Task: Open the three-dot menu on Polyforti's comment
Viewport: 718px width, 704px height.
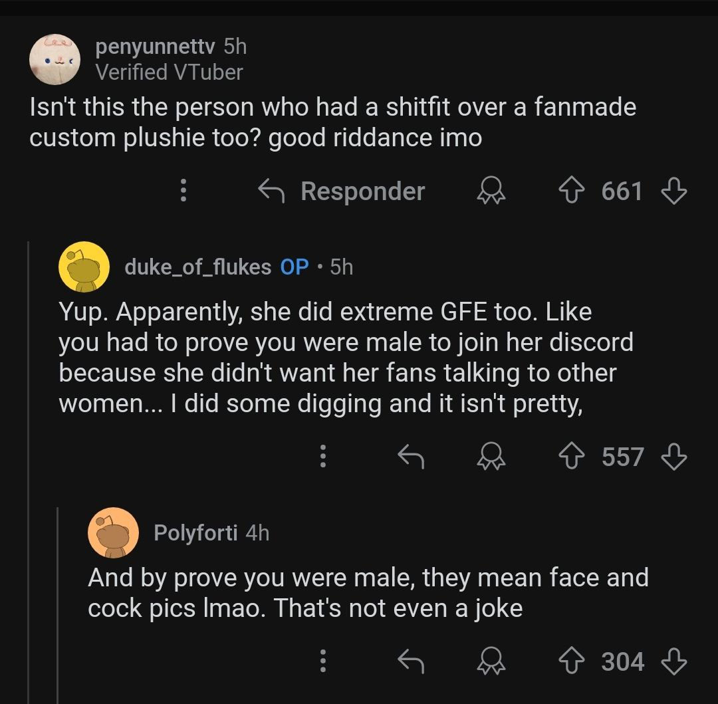Action: point(323,661)
